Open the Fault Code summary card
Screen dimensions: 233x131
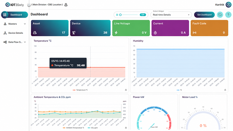coord(209,28)
